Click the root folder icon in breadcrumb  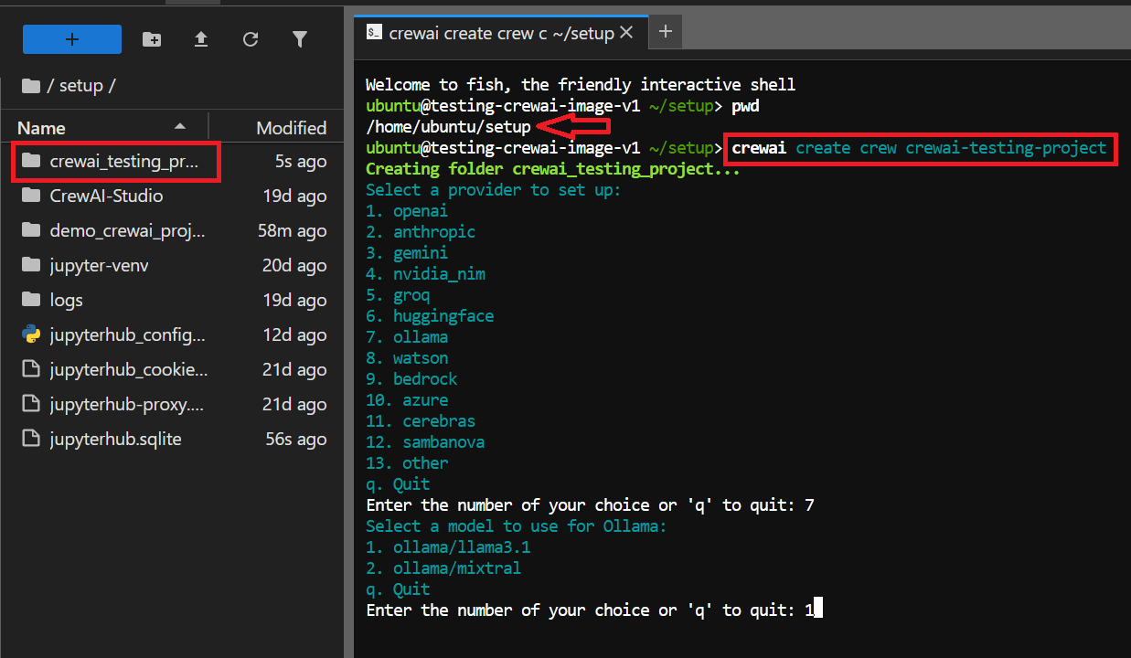tap(31, 86)
